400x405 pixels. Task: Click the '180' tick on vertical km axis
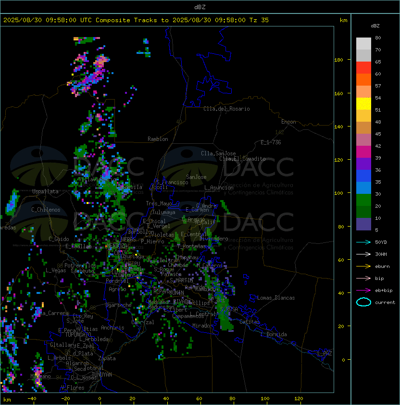click(338, 60)
